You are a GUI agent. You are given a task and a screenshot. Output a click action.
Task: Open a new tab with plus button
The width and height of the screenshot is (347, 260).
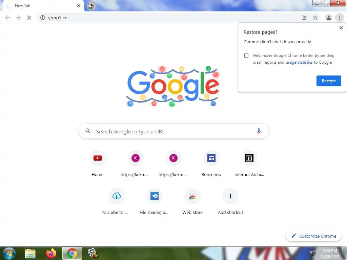(91, 6)
